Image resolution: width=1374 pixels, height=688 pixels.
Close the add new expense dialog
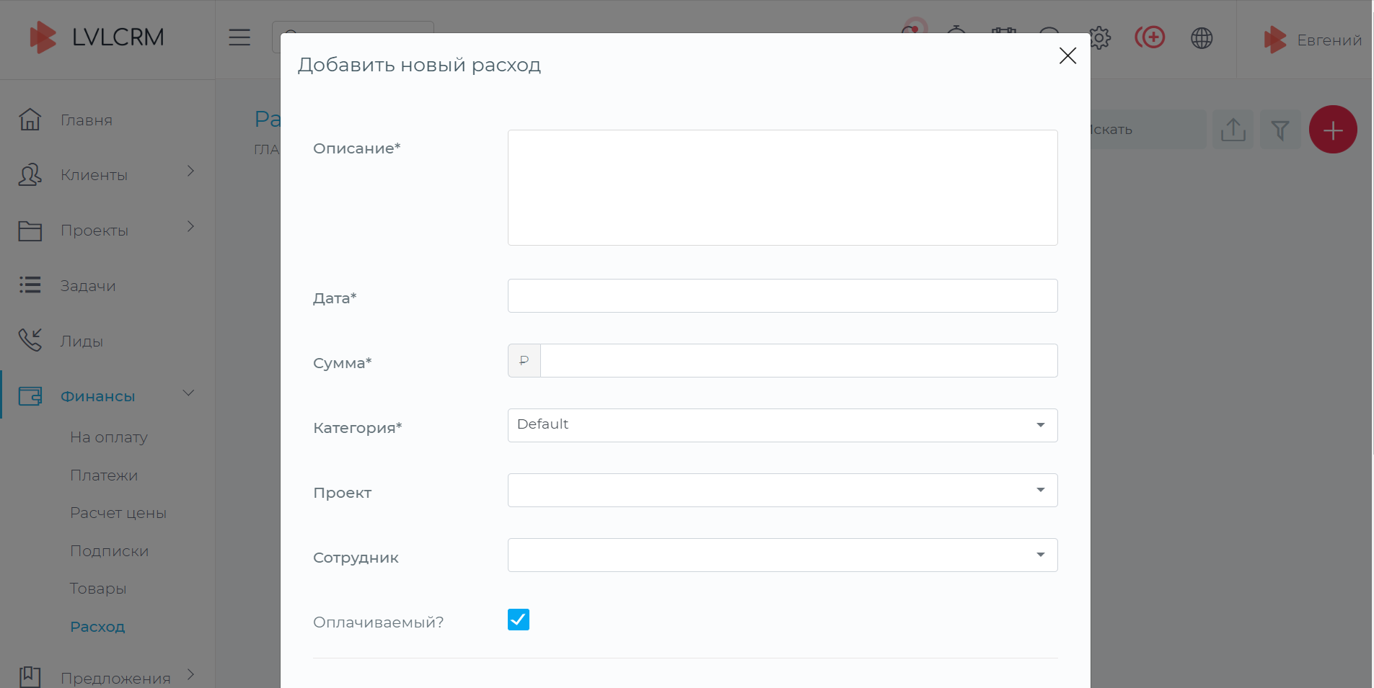(1067, 56)
